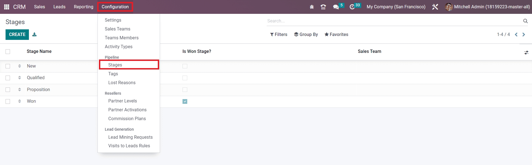
Task: Click the download export icon
Action: (34, 34)
